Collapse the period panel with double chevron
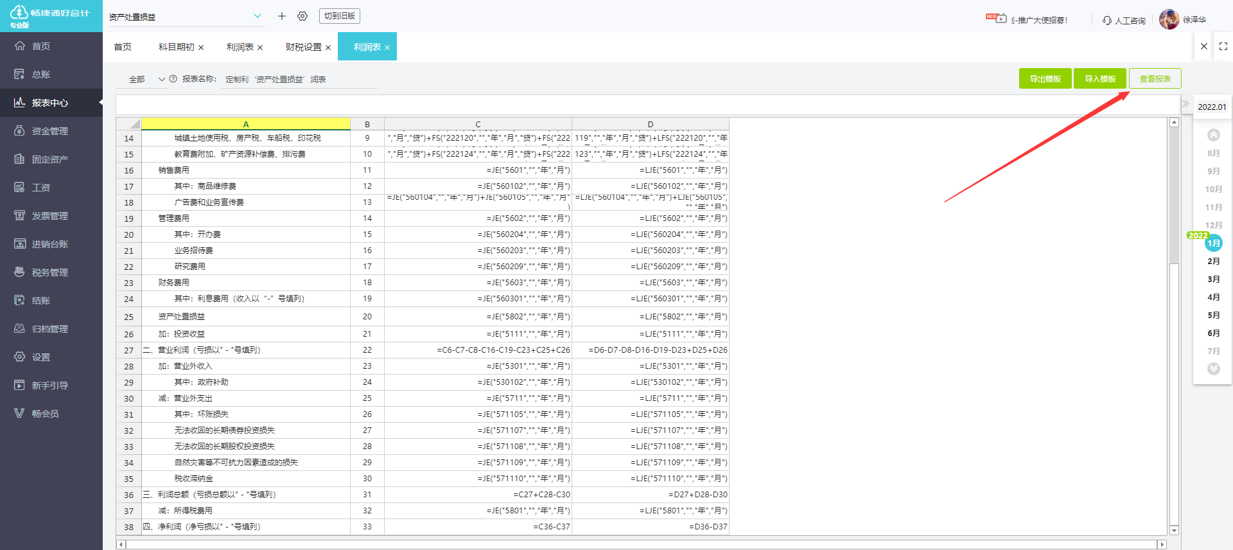The image size is (1233, 550). coord(1185,104)
